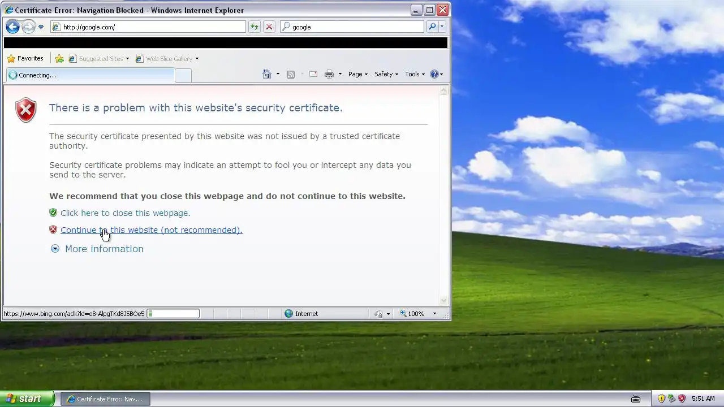Click the blue Help question mark icon
The height and width of the screenshot is (407, 724).
pos(434,74)
